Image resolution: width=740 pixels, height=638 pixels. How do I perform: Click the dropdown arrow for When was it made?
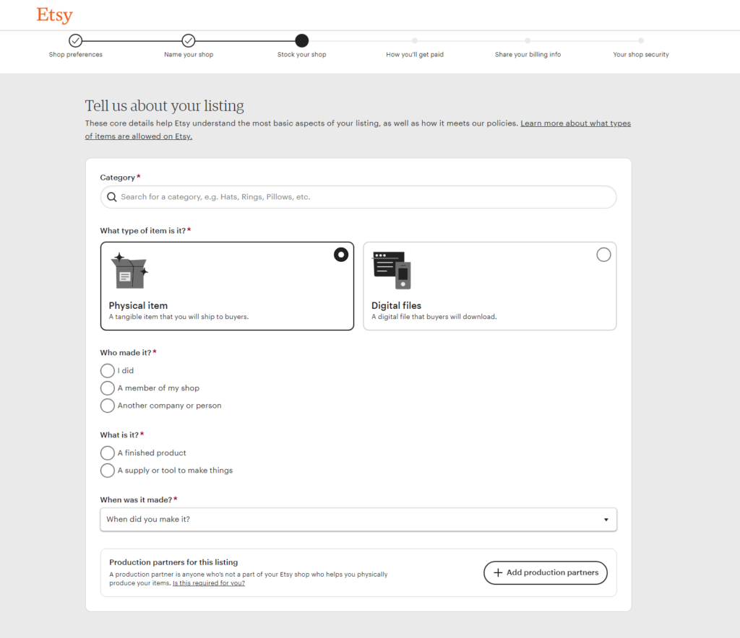coord(606,520)
